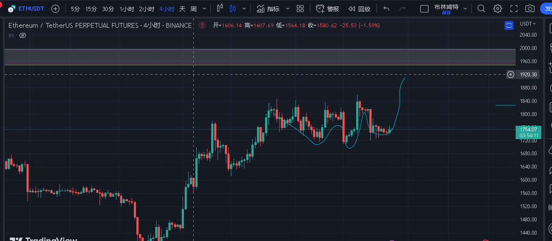Switch to the 5分 timeframe

point(75,9)
